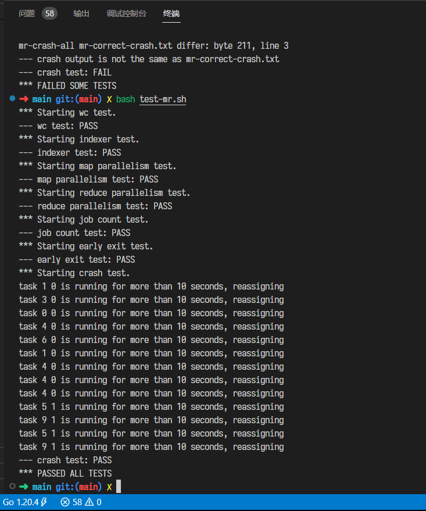Click the error icon in status bar

(x=65, y=502)
